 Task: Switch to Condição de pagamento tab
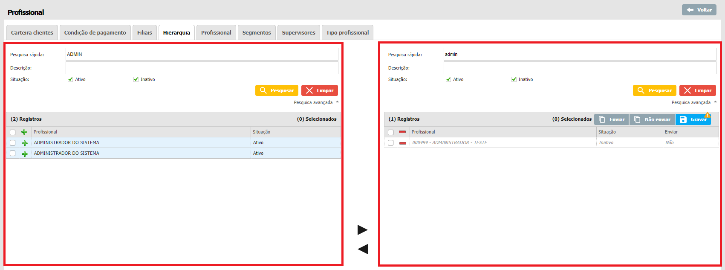click(95, 32)
